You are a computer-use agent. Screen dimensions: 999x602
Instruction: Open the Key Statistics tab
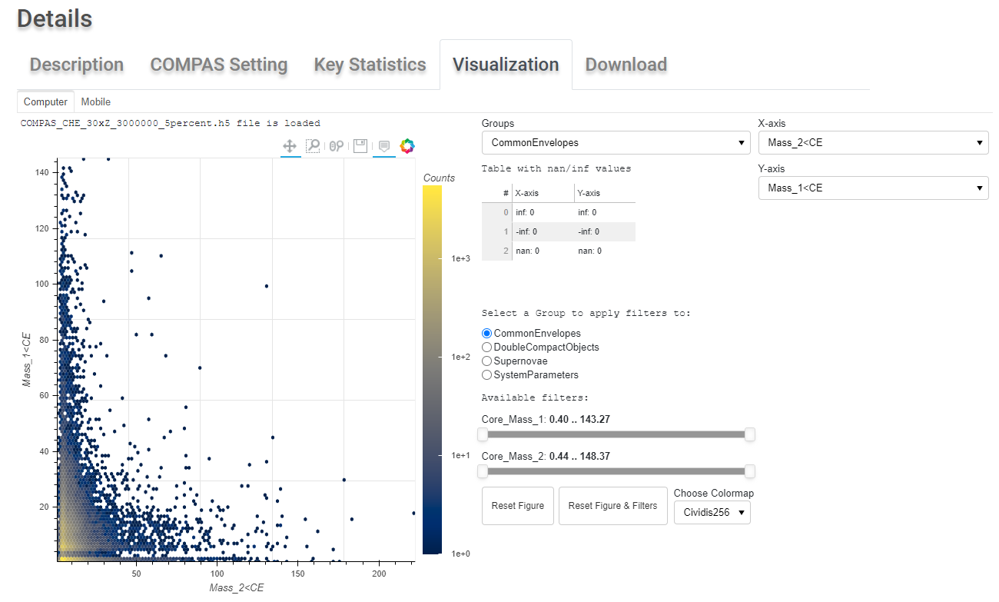click(x=370, y=65)
